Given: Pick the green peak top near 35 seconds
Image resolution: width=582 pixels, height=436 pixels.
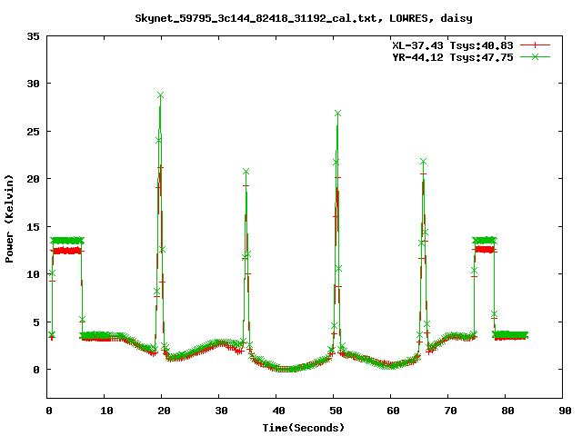Looking at the screenshot, I should point(246,171).
